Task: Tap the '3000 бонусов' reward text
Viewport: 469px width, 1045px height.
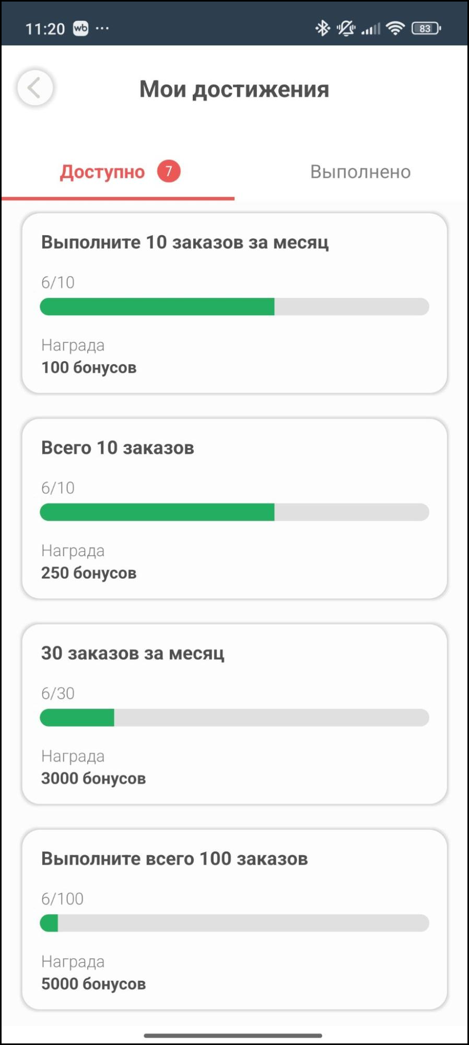Action: (x=93, y=778)
